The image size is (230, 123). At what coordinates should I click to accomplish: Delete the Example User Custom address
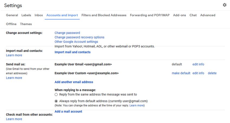click(x=212, y=73)
